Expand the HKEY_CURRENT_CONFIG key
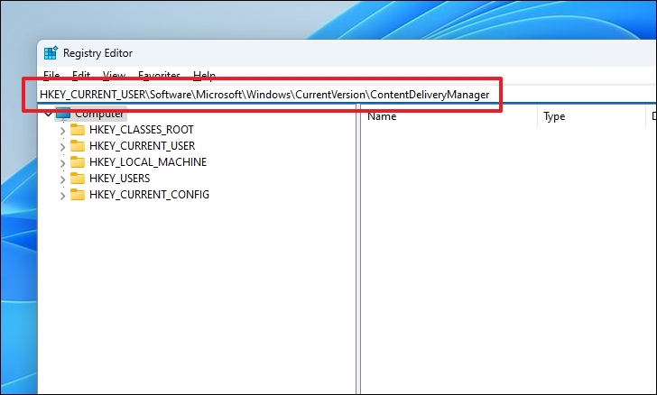The image size is (657, 395). 62,196
